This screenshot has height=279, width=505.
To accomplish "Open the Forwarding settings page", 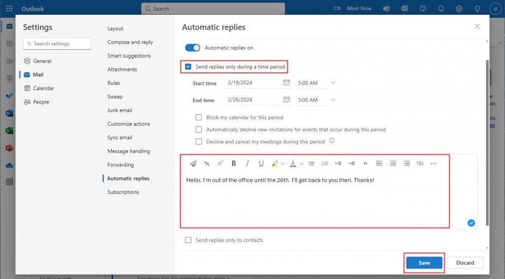I will click(120, 165).
